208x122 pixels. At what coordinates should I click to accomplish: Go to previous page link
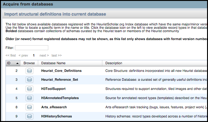23,55
